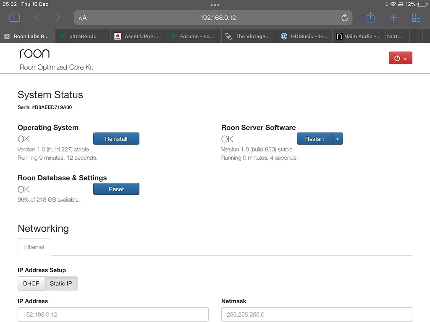Image resolution: width=430 pixels, height=322 pixels.
Task: Close the Roon Labs tab with its X
Action: tap(6, 36)
